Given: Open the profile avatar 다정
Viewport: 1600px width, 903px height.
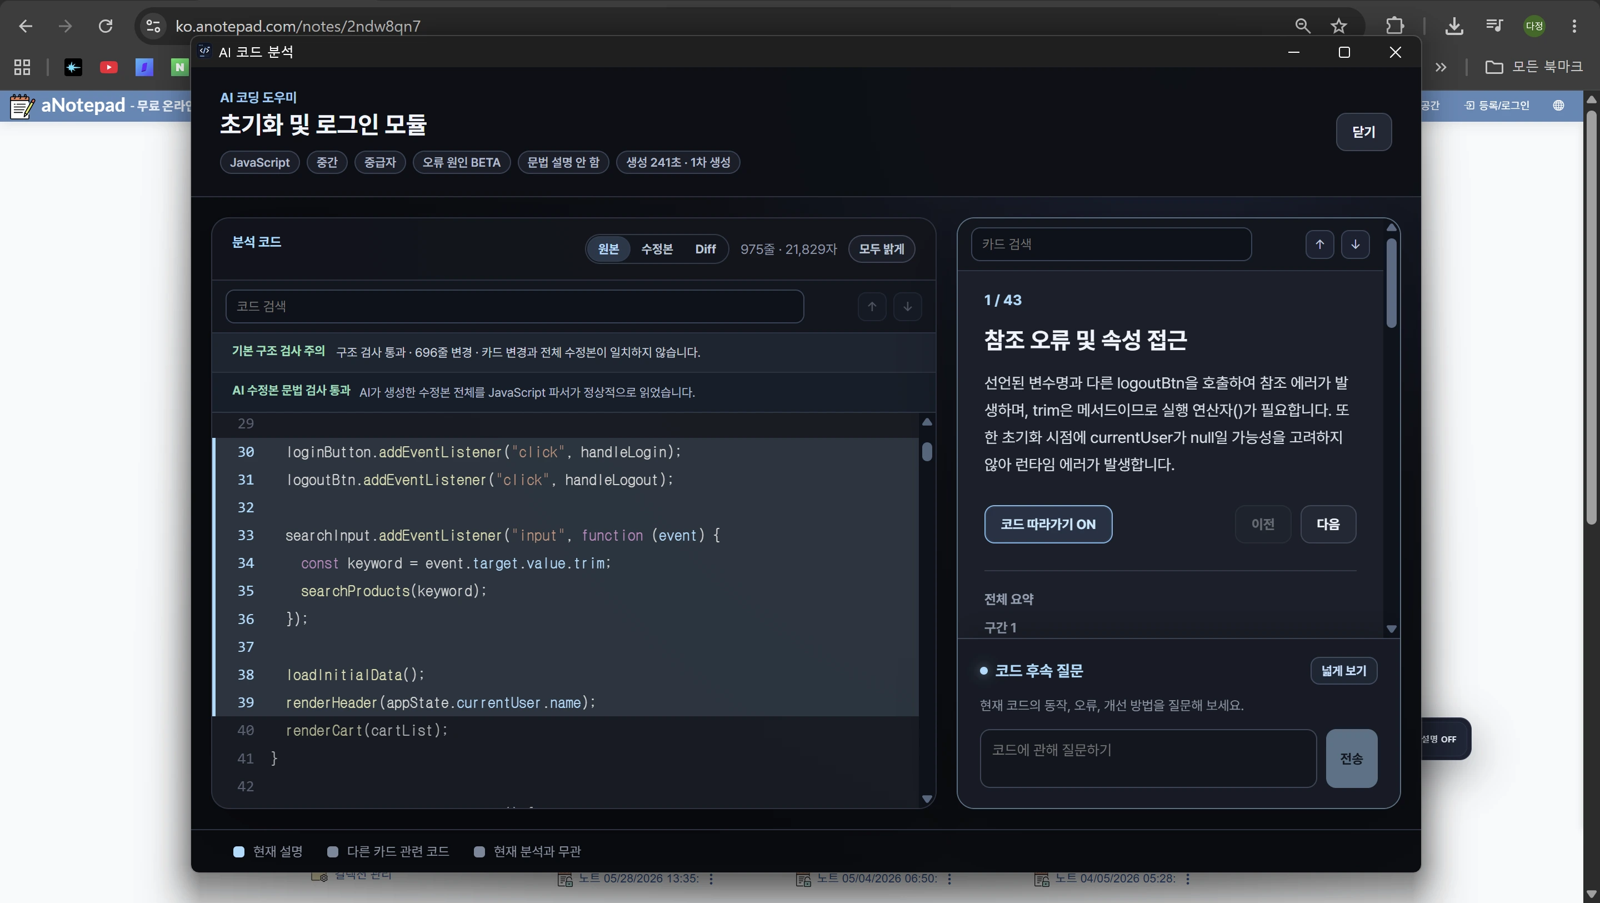Looking at the screenshot, I should [1534, 26].
